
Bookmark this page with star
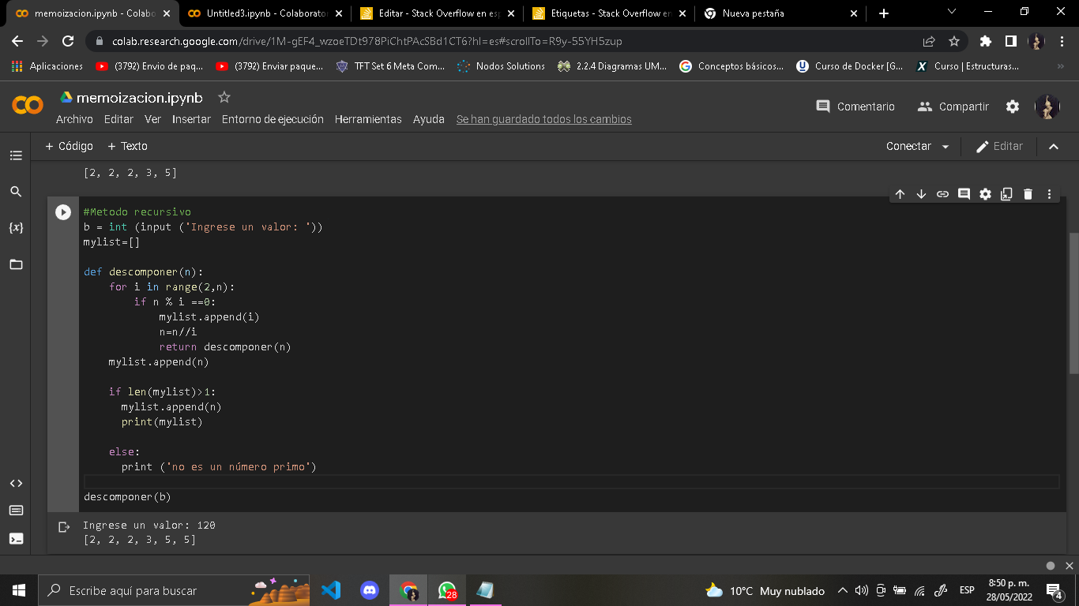coord(953,41)
